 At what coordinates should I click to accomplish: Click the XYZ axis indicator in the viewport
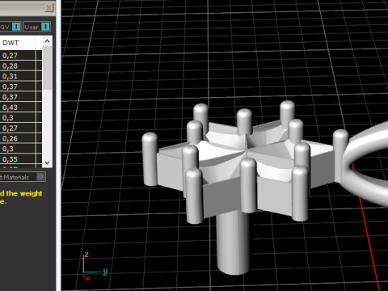pyautogui.click(x=95, y=267)
